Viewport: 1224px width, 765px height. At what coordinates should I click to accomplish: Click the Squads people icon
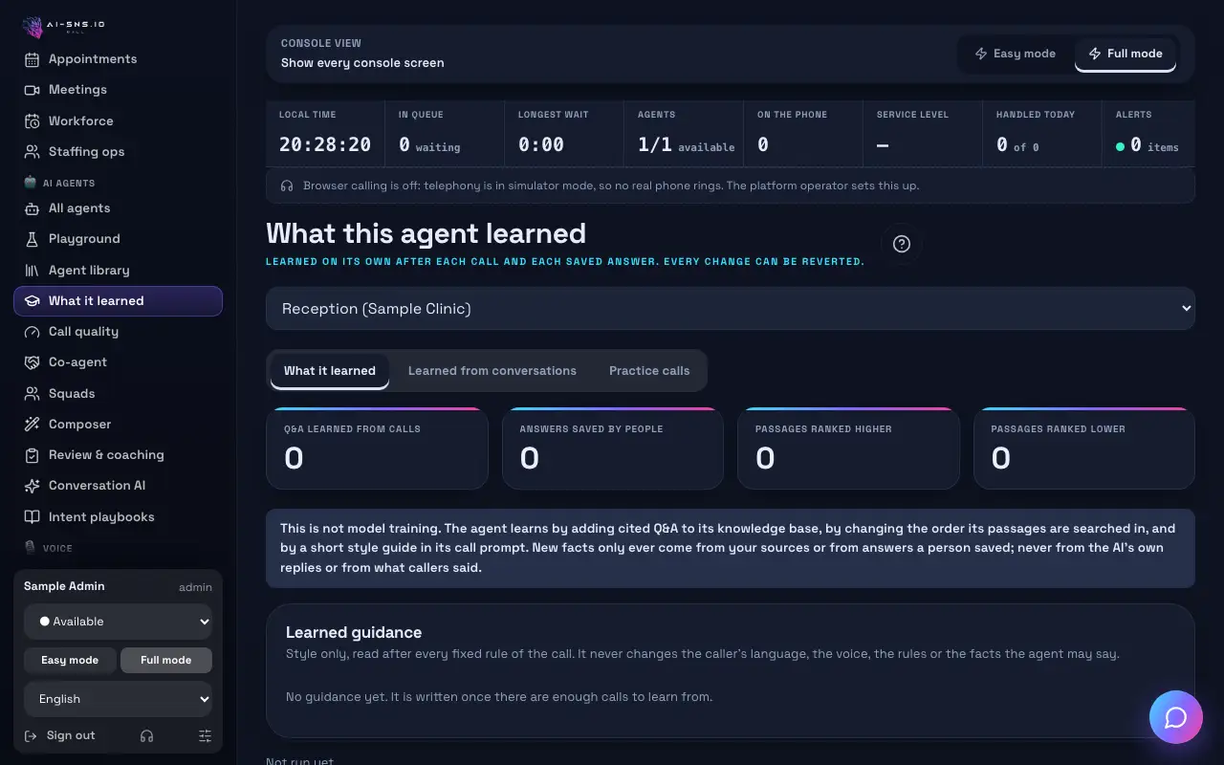pyautogui.click(x=32, y=394)
